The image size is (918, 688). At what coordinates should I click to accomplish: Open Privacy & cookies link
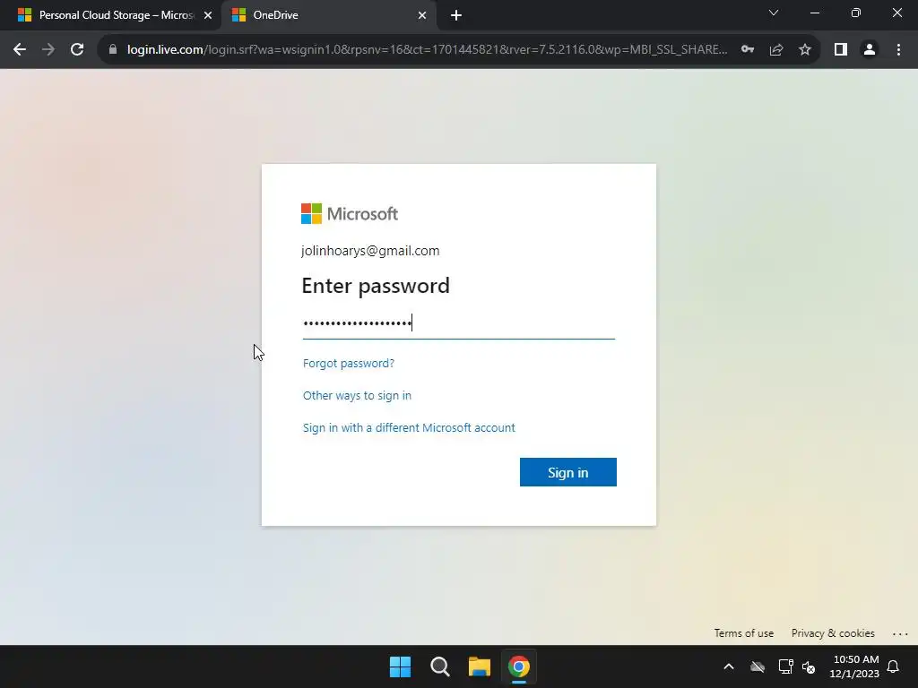[x=833, y=633]
